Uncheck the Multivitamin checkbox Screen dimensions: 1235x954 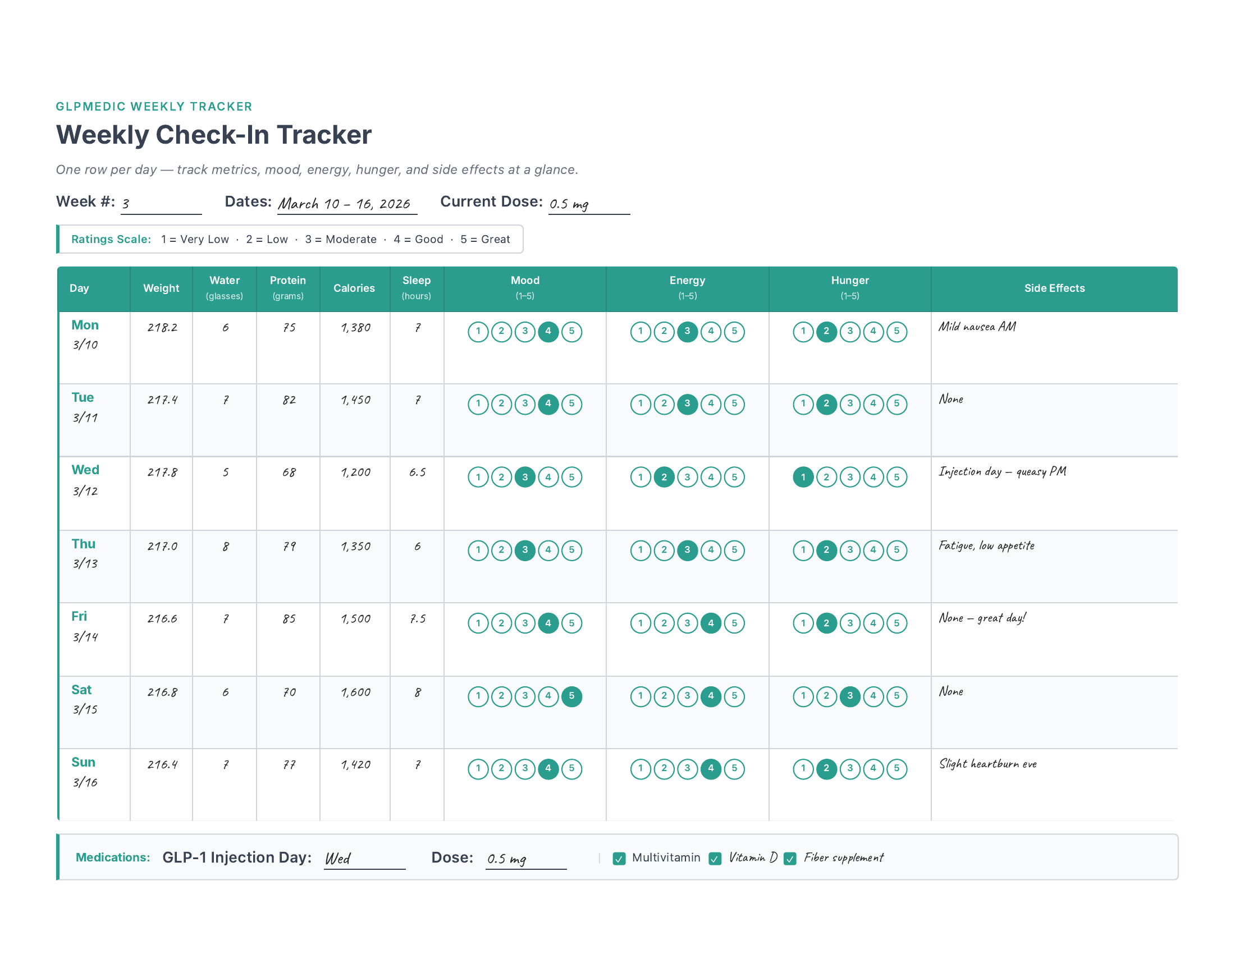(x=619, y=859)
